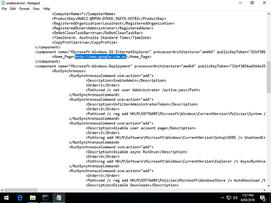Viewport: 271px width, 203px height.
Task: Open the Format menu
Action: tap(24, 9)
